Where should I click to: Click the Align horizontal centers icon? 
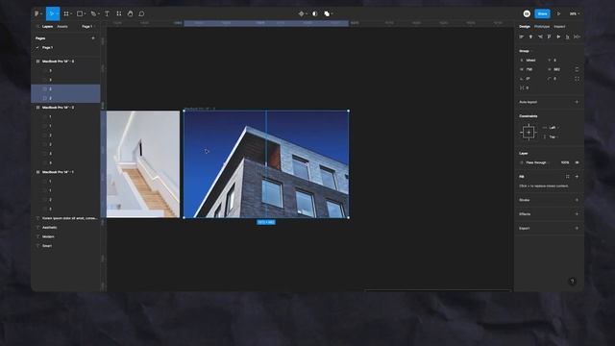530,37
